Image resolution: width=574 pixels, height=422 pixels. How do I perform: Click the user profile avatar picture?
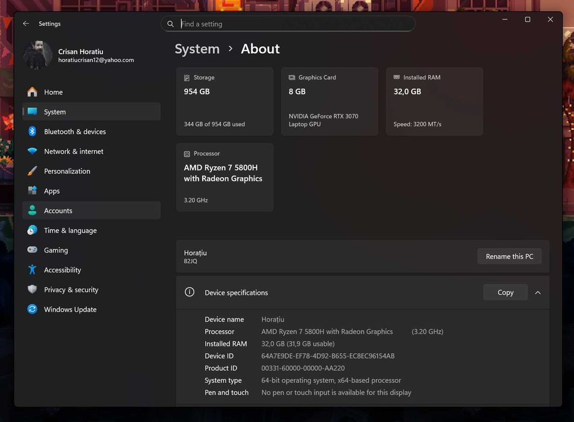37,55
